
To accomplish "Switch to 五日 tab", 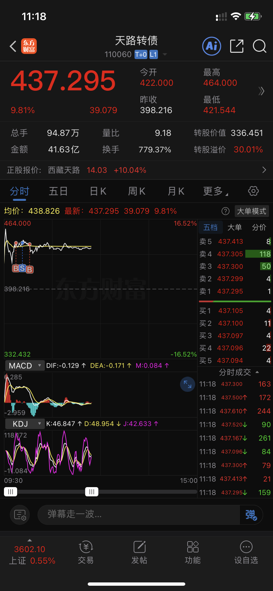I will click(x=58, y=191).
